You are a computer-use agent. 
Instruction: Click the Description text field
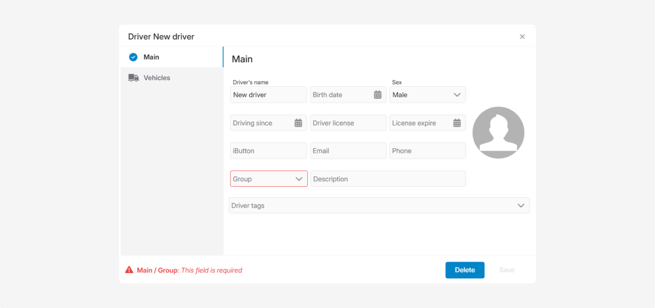pos(388,179)
